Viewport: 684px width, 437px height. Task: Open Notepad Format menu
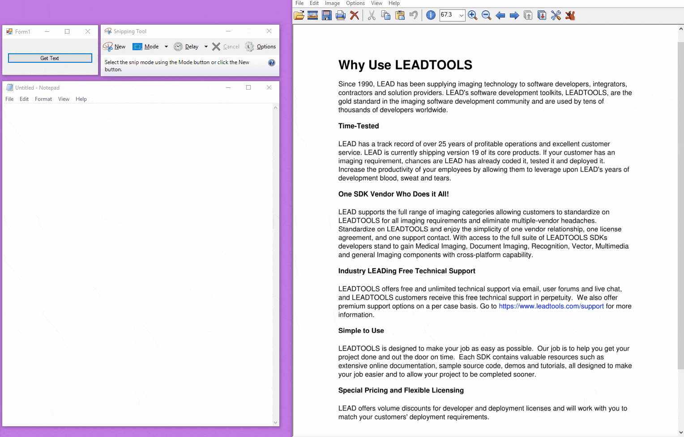(x=43, y=99)
